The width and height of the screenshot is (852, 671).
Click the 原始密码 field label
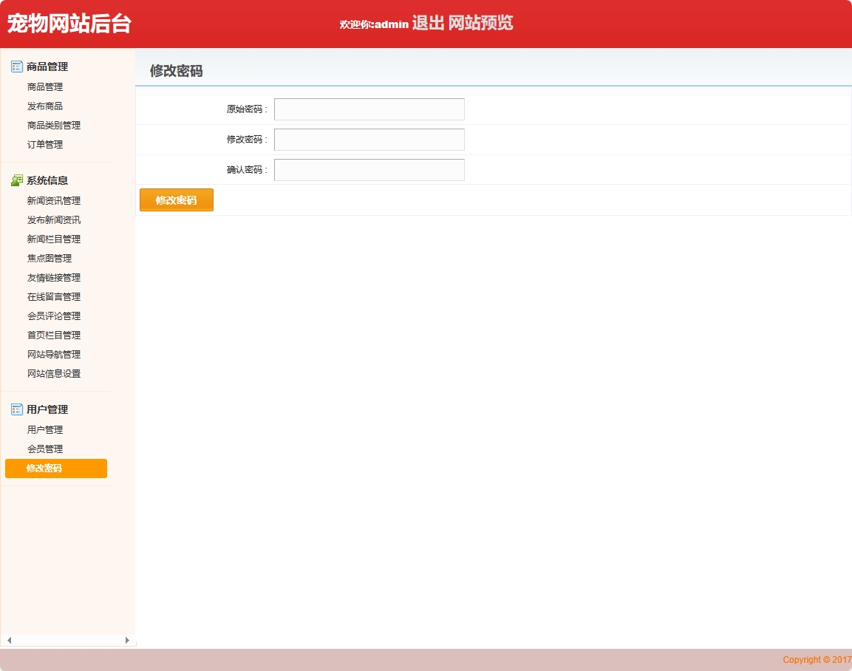[x=247, y=109]
